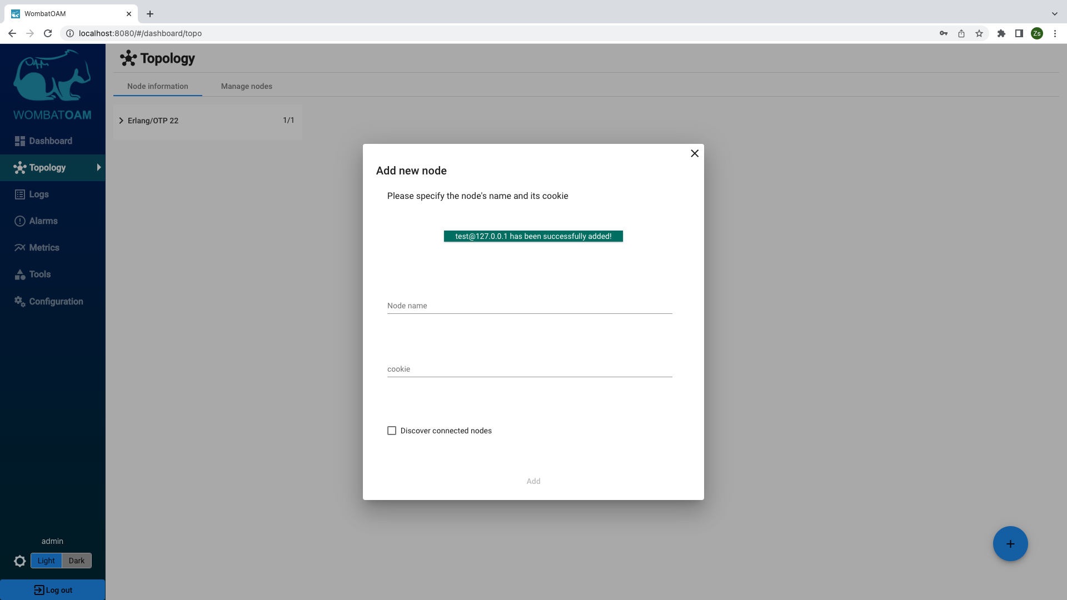This screenshot has height=600, width=1067.
Task: Open a new browser tab
Action: tap(150, 14)
